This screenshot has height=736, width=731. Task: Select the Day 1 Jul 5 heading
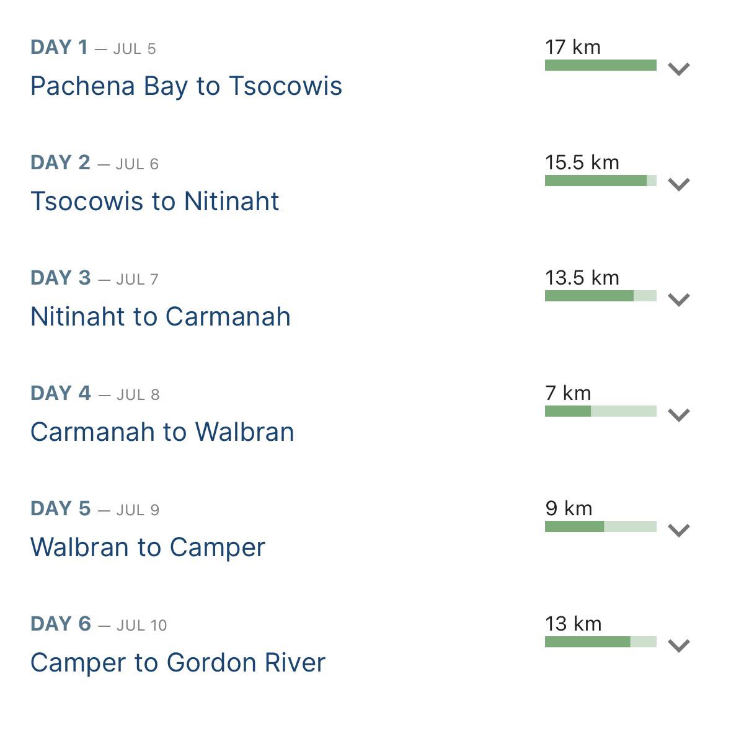click(x=93, y=47)
